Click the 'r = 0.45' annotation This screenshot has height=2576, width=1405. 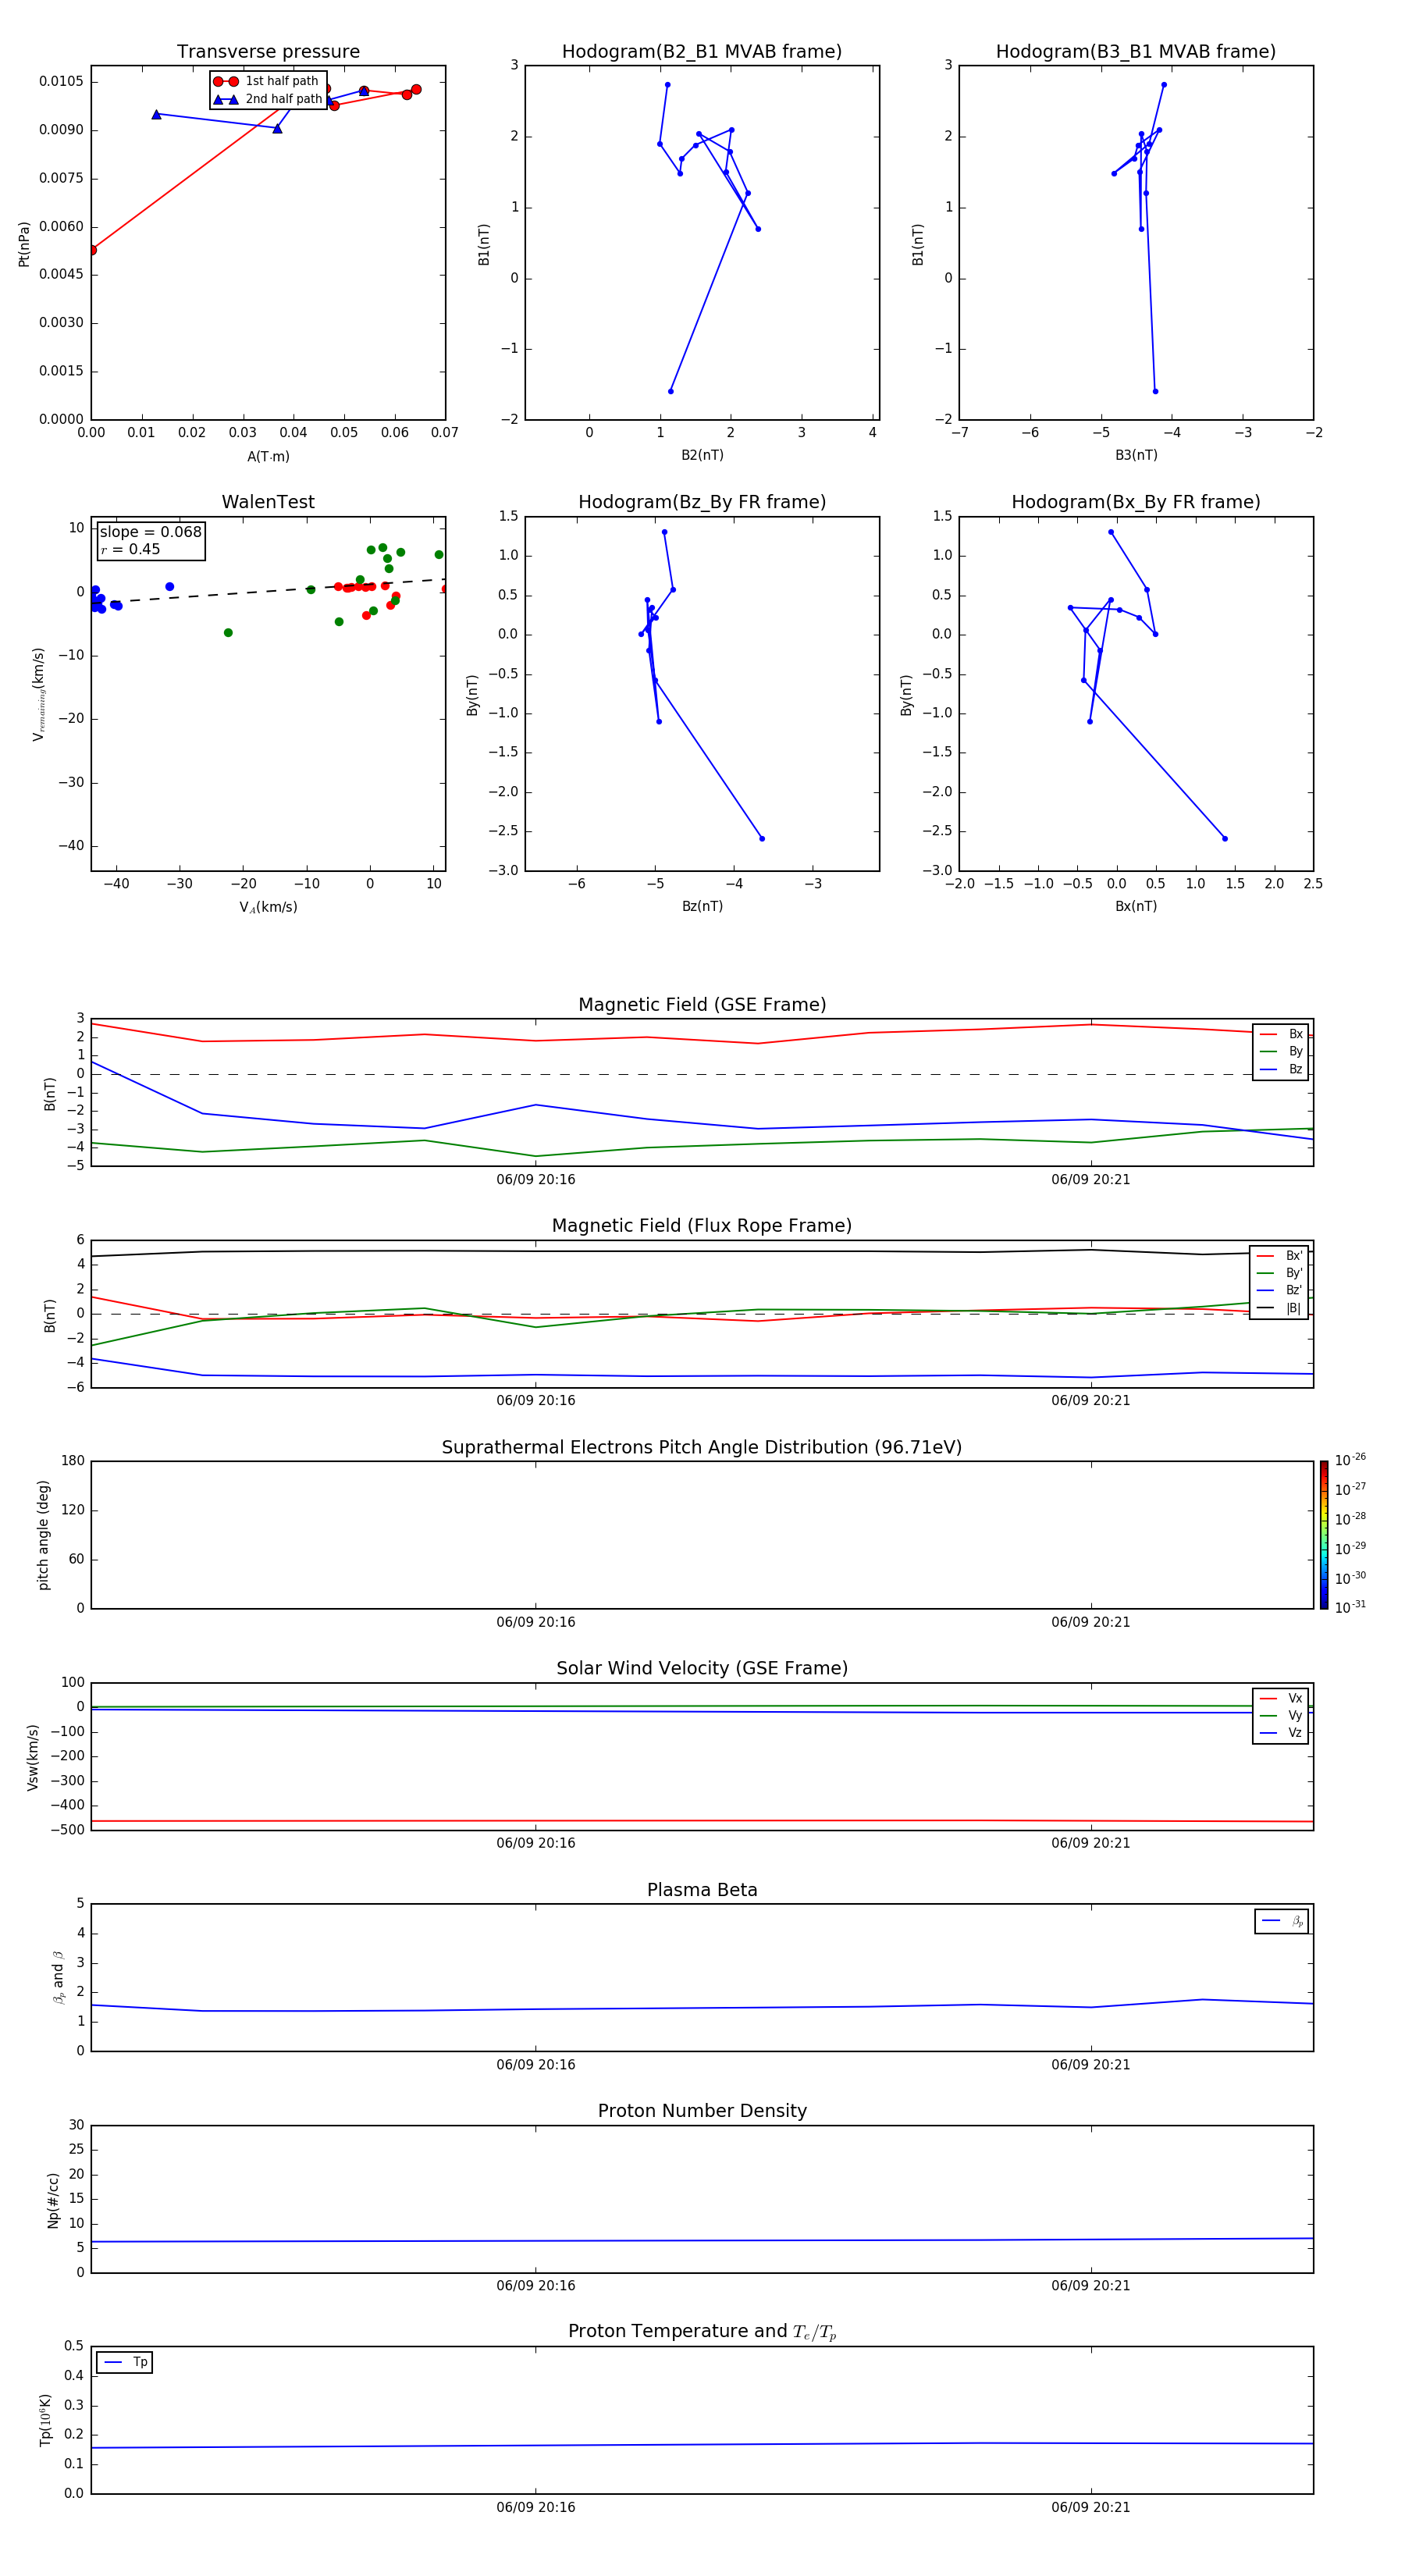[x=130, y=549]
